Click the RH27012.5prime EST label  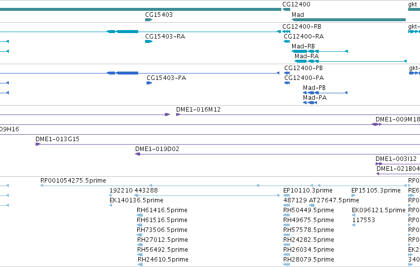162,240
